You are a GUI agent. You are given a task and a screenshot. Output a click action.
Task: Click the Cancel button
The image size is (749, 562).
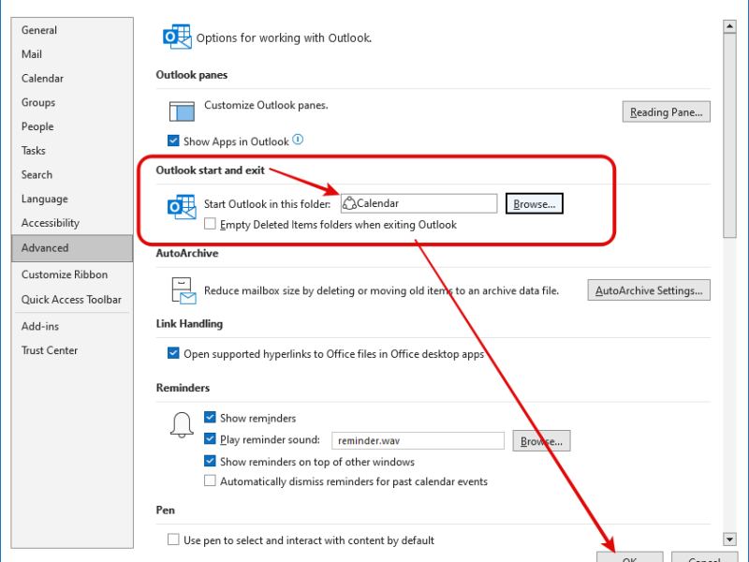(x=704, y=557)
